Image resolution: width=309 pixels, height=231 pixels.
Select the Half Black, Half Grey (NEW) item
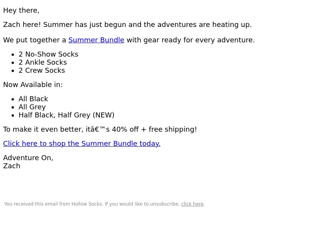coord(66,115)
